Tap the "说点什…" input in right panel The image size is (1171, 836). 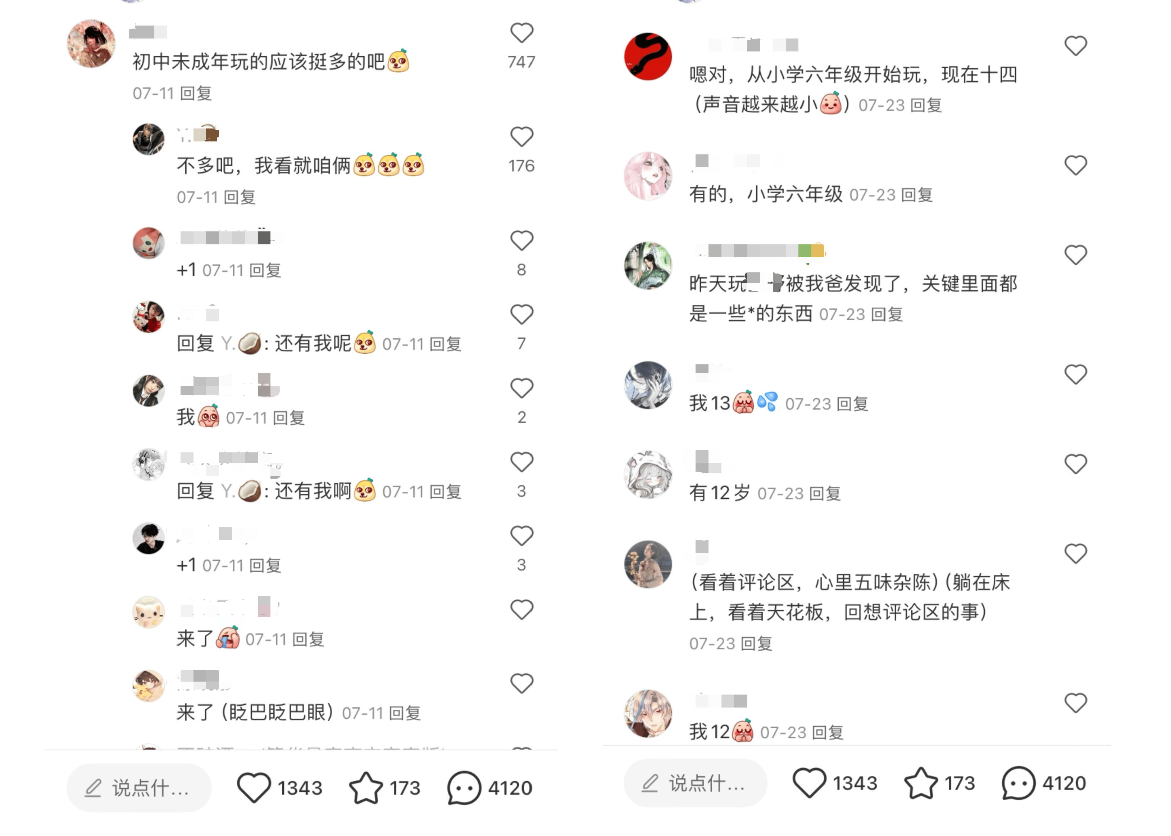[696, 783]
